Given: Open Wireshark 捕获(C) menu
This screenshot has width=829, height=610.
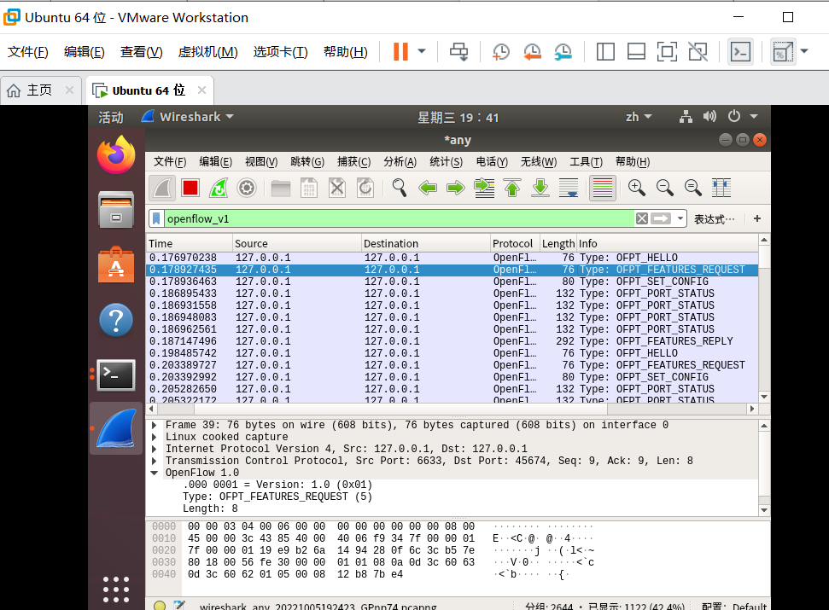Looking at the screenshot, I should coord(353,161).
